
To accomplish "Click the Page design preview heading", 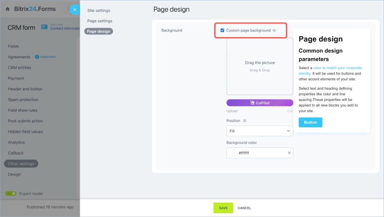I will click(x=321, y=39).
